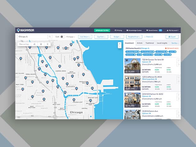196x147 pixels.
Task: Select the Local Insights tab
Action: pyautogui.click(x=162, y=43)
